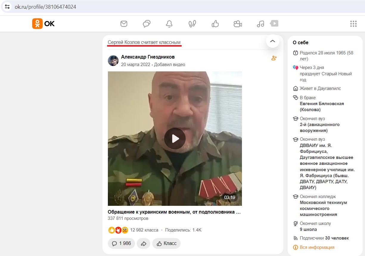Image resolution: width=365 pixels, height=256 pixels.
Task: Add Александр Гнездников as friend icon
Action: (x=274, y=58)
